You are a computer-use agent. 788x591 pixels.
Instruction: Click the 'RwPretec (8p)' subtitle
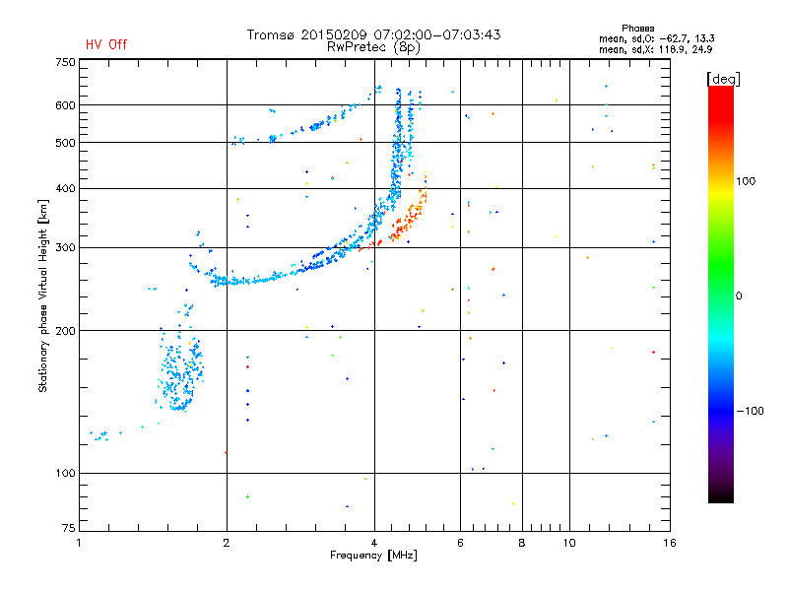(x=373, y=47)
